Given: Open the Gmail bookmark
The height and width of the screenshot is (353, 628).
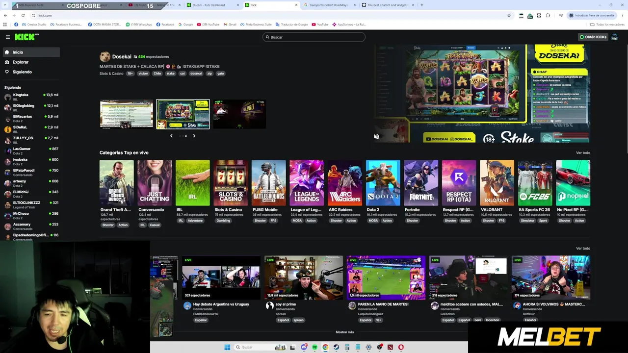Looking at the screenshot, I should pos(230,24).
